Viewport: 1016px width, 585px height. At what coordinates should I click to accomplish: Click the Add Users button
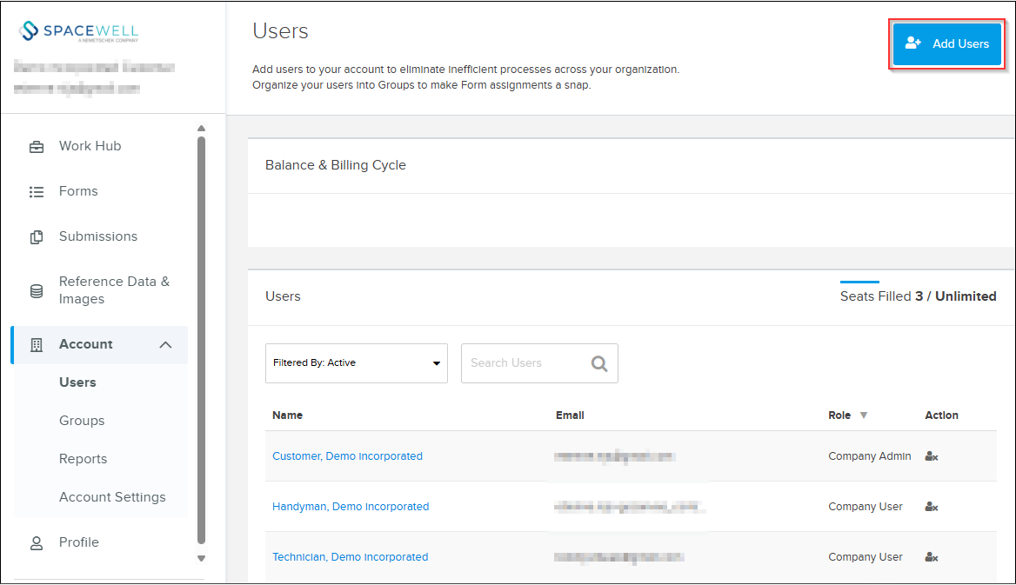tap(946, 44)
